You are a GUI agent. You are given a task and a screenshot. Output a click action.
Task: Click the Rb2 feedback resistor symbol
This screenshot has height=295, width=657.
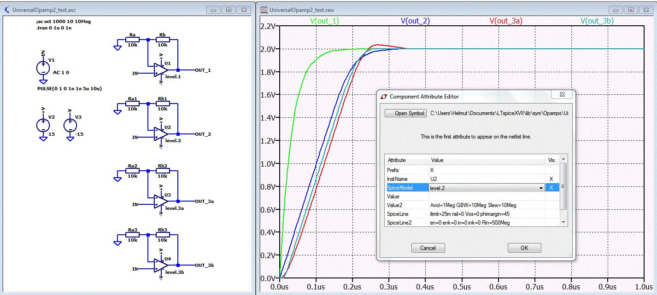pyautogui.click(x=162, y=170)
